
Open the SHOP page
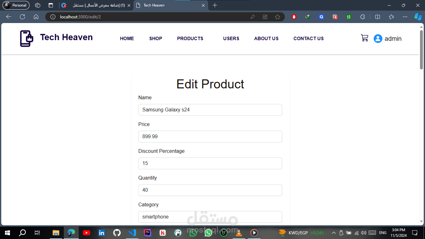coord(156,39)
